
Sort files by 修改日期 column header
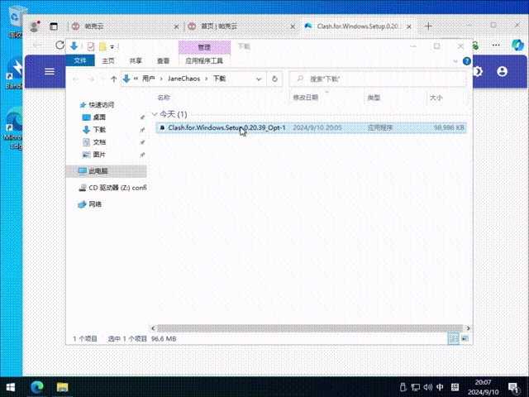pos(304,98)
